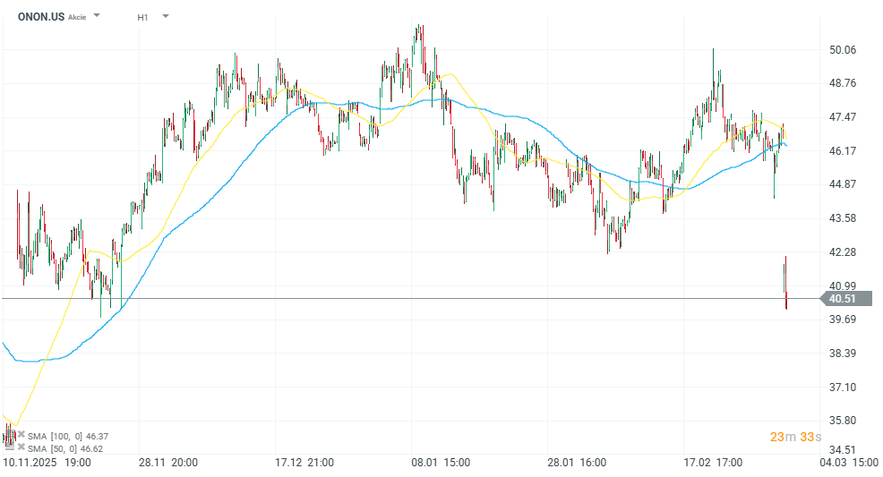Click the 04.03 15:00 time label
This screenshot has height=477, width=883.
tap(850, 463)
